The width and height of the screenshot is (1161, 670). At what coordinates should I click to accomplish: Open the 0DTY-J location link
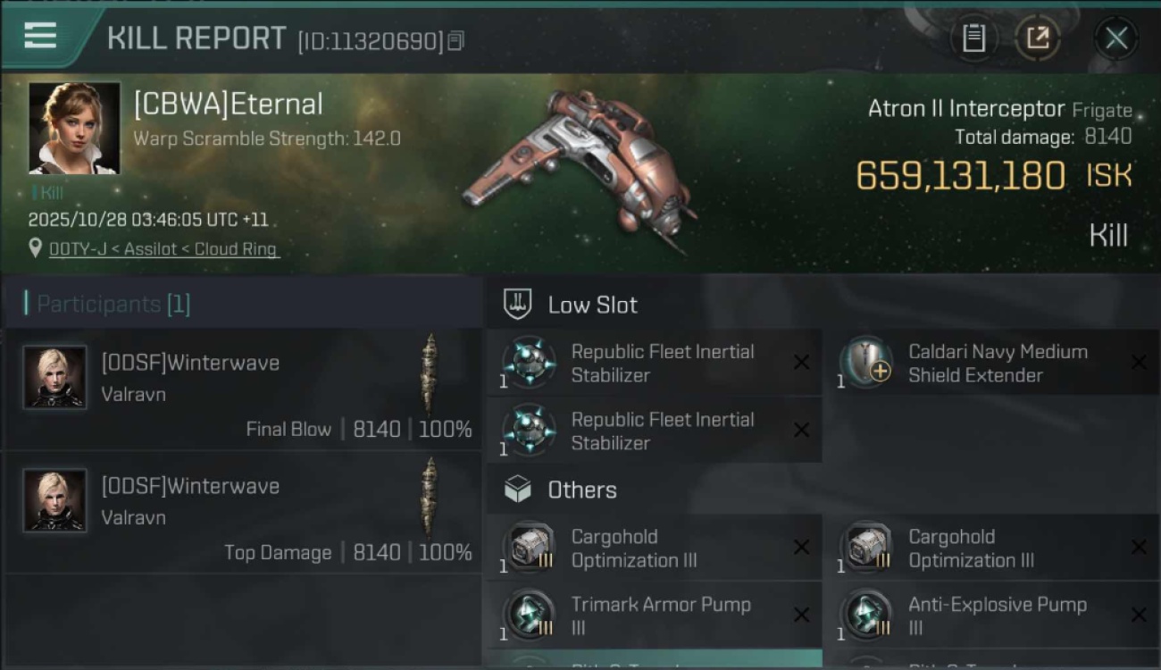[163, 249]
